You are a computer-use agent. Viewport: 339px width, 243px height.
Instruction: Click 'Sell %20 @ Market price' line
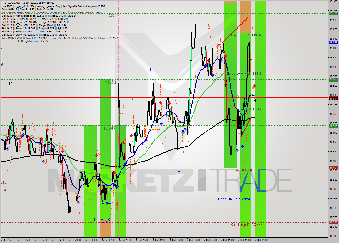(39, 16)
